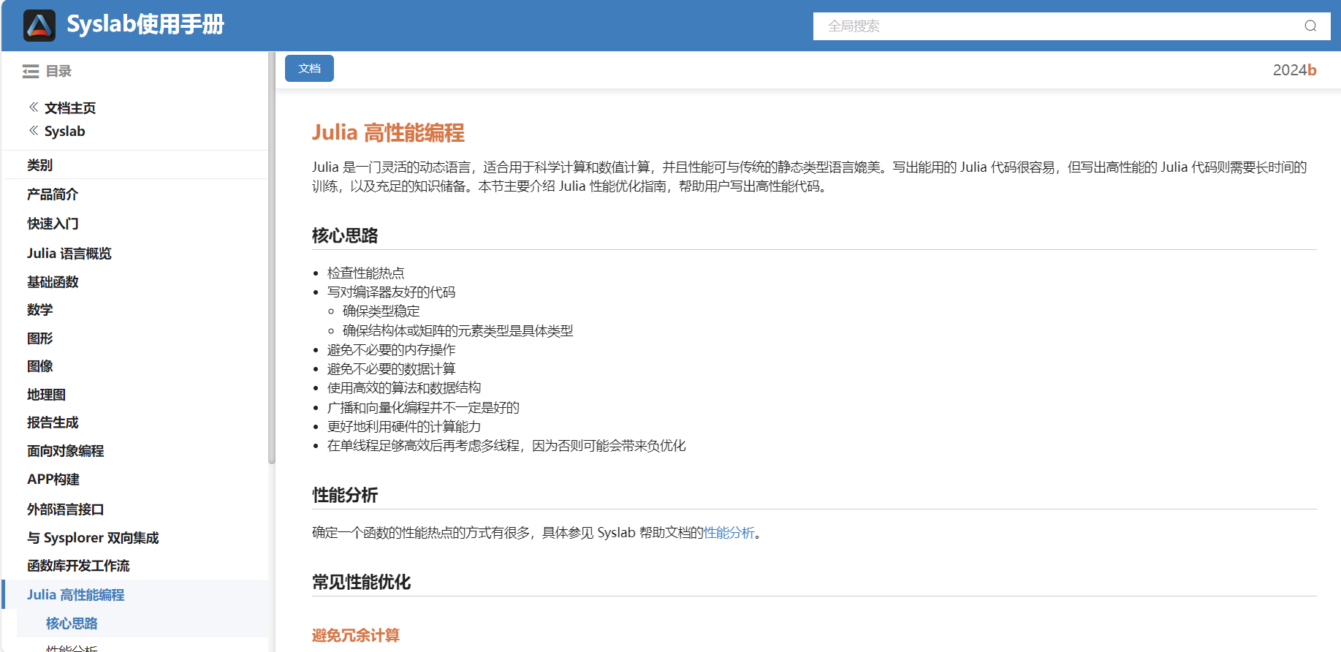1341x652 pixels.
Task: Open the 报告生成 section
Action: click(53, 422)
